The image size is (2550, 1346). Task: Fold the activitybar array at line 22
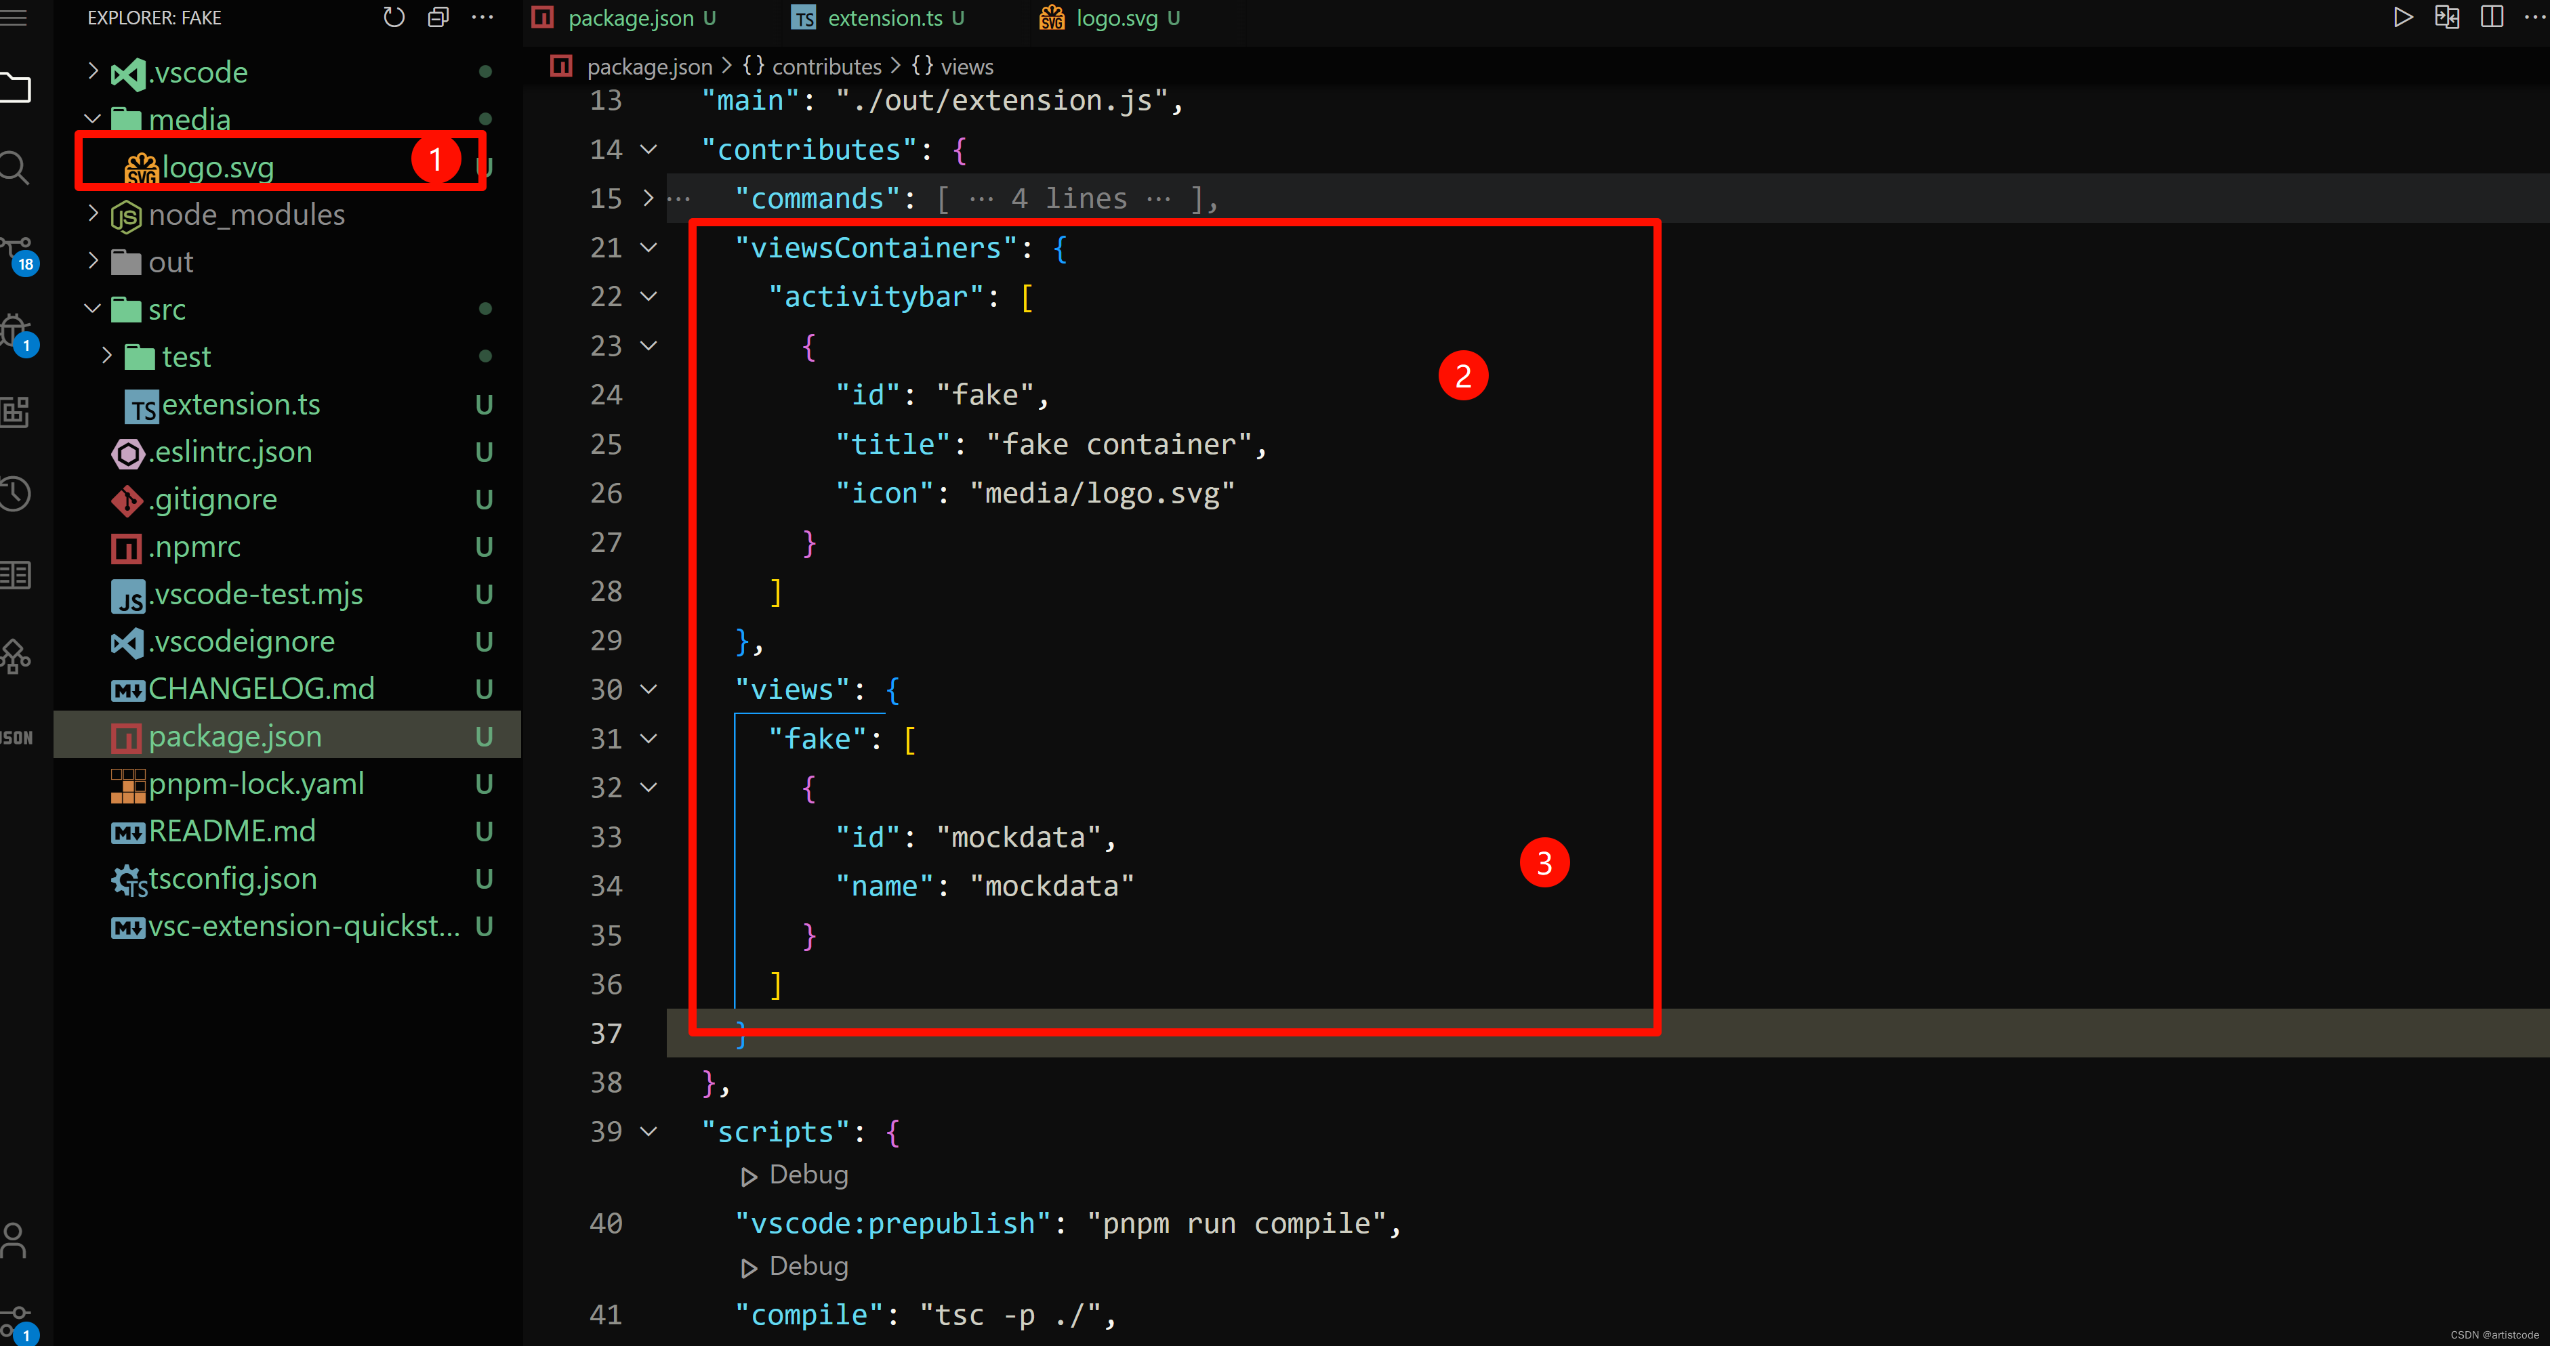pyautogui.click(x=649, y=296)
